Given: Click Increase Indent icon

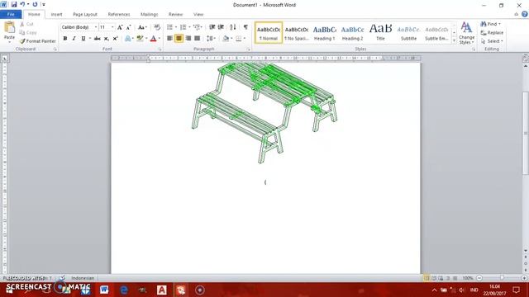Looking at the screenshot, I should coord(221,27).
